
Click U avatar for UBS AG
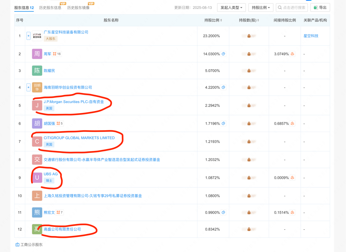tap(37, 178)
